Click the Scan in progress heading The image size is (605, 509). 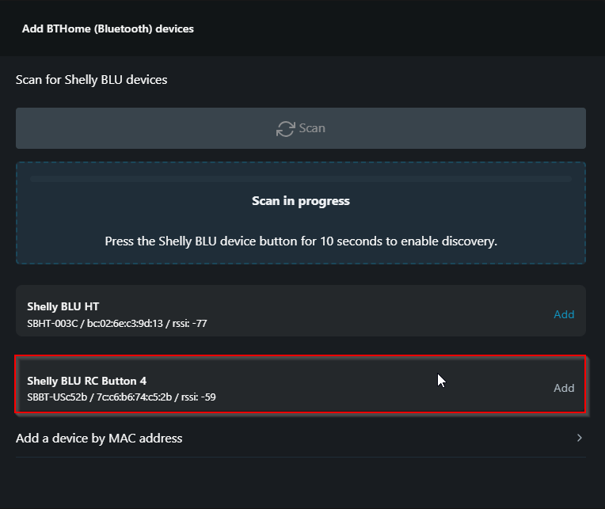point(301,201)
